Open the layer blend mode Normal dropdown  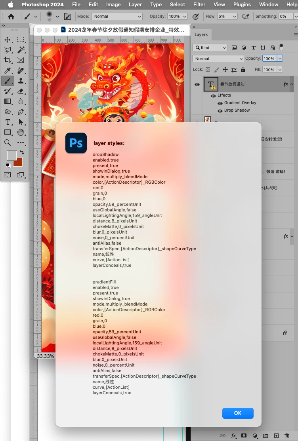tap(218, 59)
